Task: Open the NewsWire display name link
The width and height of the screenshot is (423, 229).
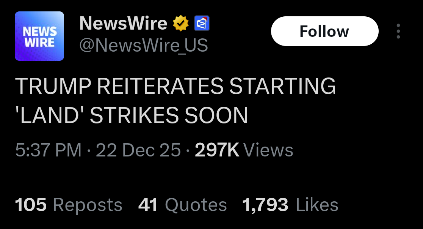Action: click(x=123, y=23)
